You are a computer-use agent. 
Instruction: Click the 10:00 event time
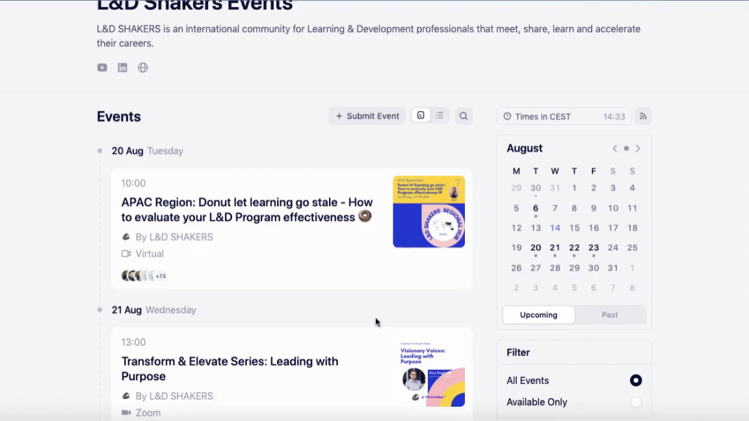[133, 183]
